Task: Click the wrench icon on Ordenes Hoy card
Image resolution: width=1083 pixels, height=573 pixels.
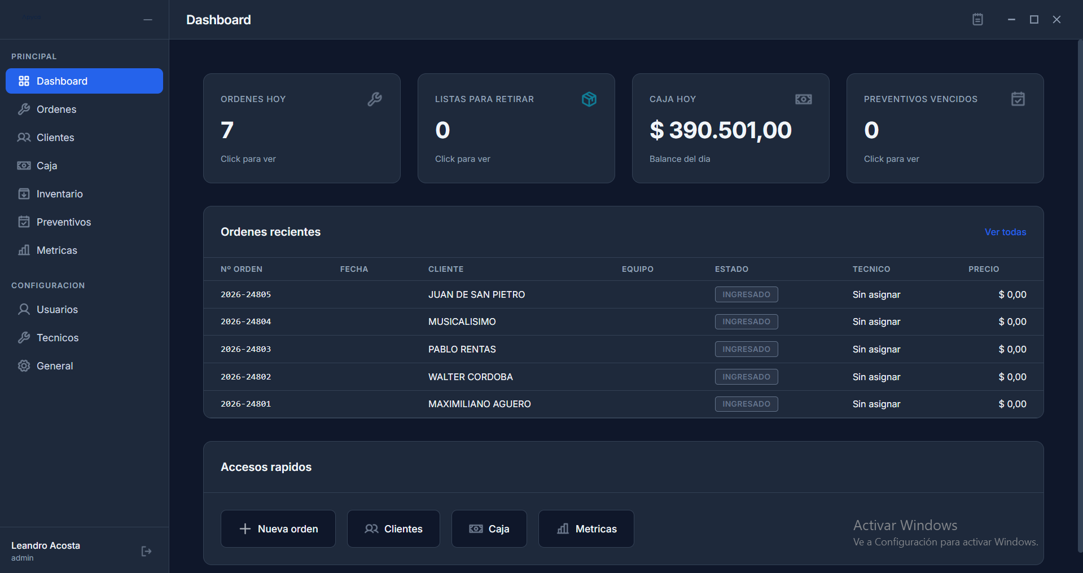Action: click(375, 99)
